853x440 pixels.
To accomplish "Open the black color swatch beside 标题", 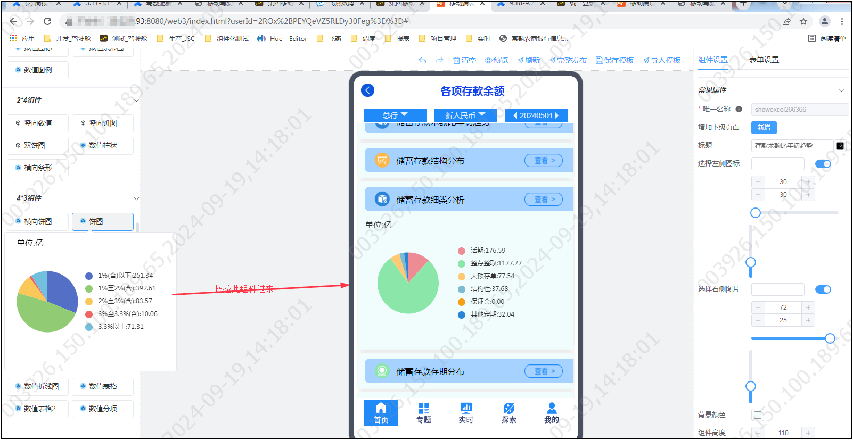I will tap(840, 146).
